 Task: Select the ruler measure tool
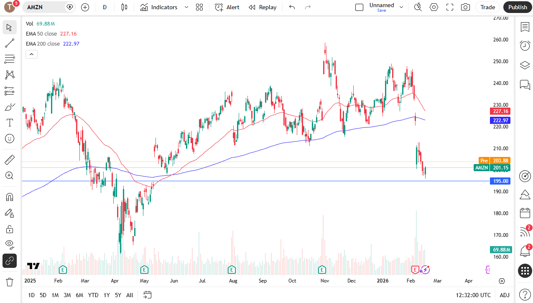[10, 159]
